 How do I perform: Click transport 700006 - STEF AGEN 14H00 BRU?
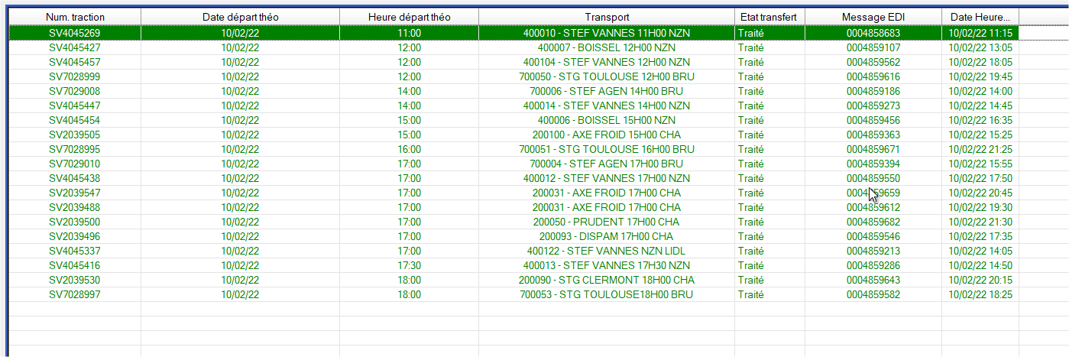(607, 91)
